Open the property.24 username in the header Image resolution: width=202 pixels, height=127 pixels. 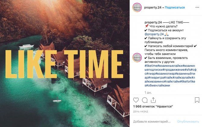tap(153, 8)
